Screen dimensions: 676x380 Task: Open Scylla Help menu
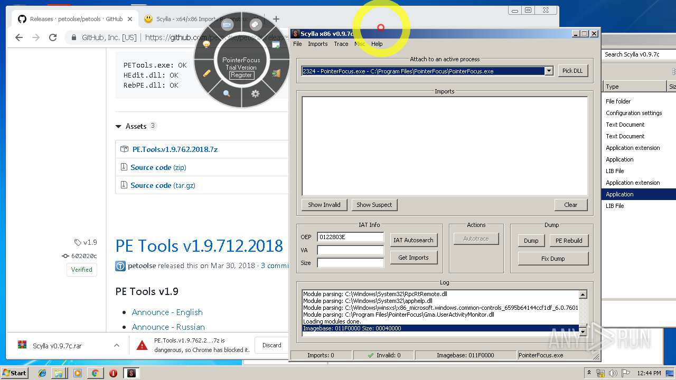pos(377,44)
